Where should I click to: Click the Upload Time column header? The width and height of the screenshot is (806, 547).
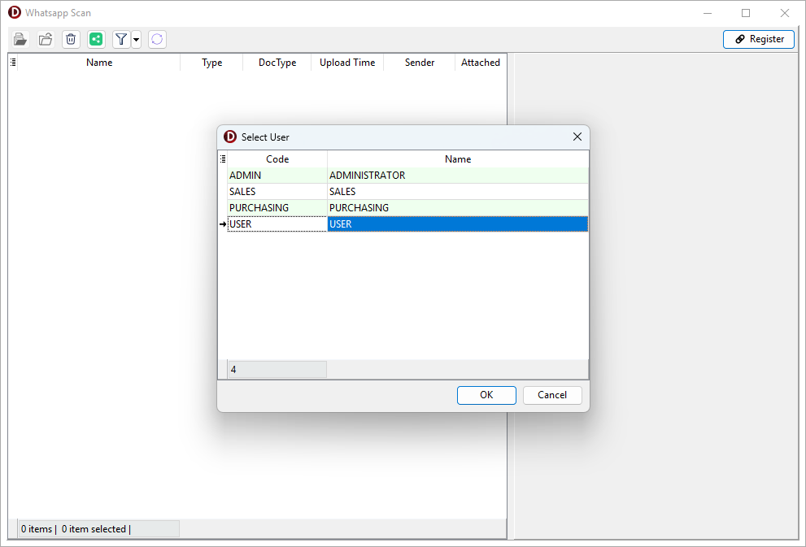[x=347, y=62]
